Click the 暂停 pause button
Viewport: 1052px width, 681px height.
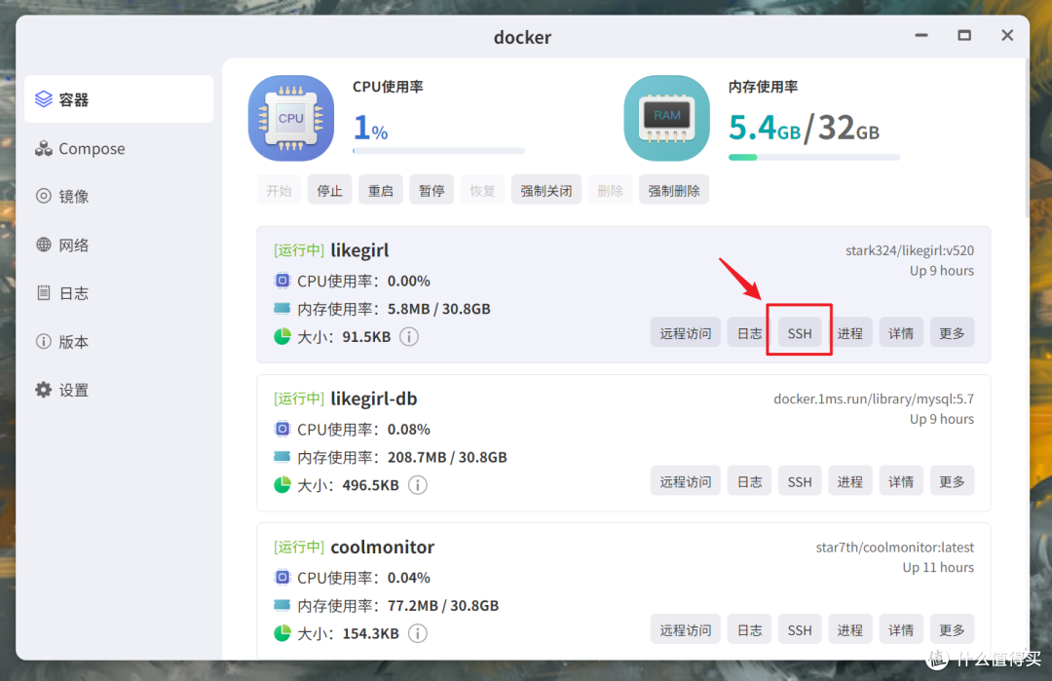click(432, 191)
